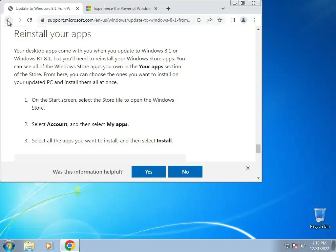Share this page icon
The image size is (336, 252).
pos(209,20)
